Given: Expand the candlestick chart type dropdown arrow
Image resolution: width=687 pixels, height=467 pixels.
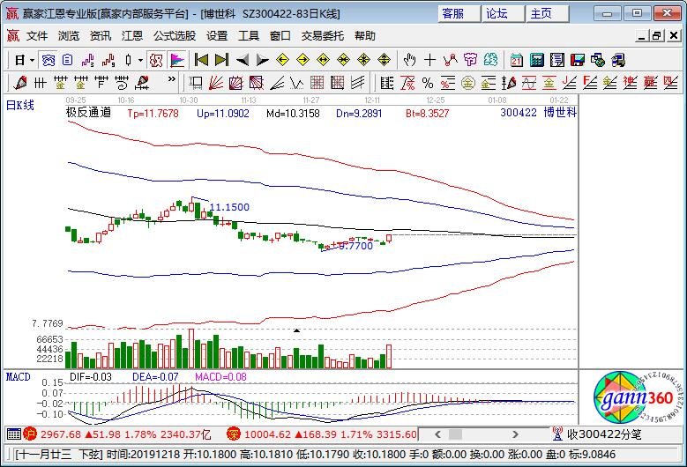Looking at the screenshot, I should [x=140, y=61].
